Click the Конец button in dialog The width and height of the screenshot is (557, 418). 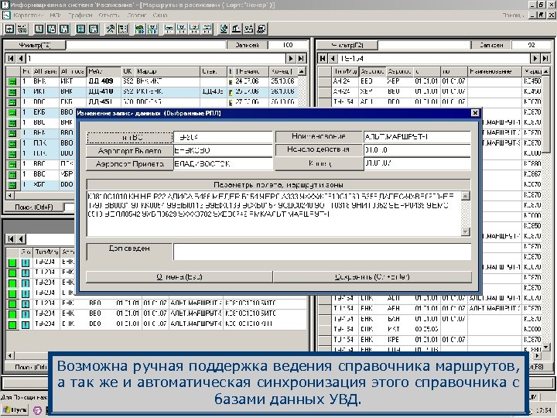(319, 164)
